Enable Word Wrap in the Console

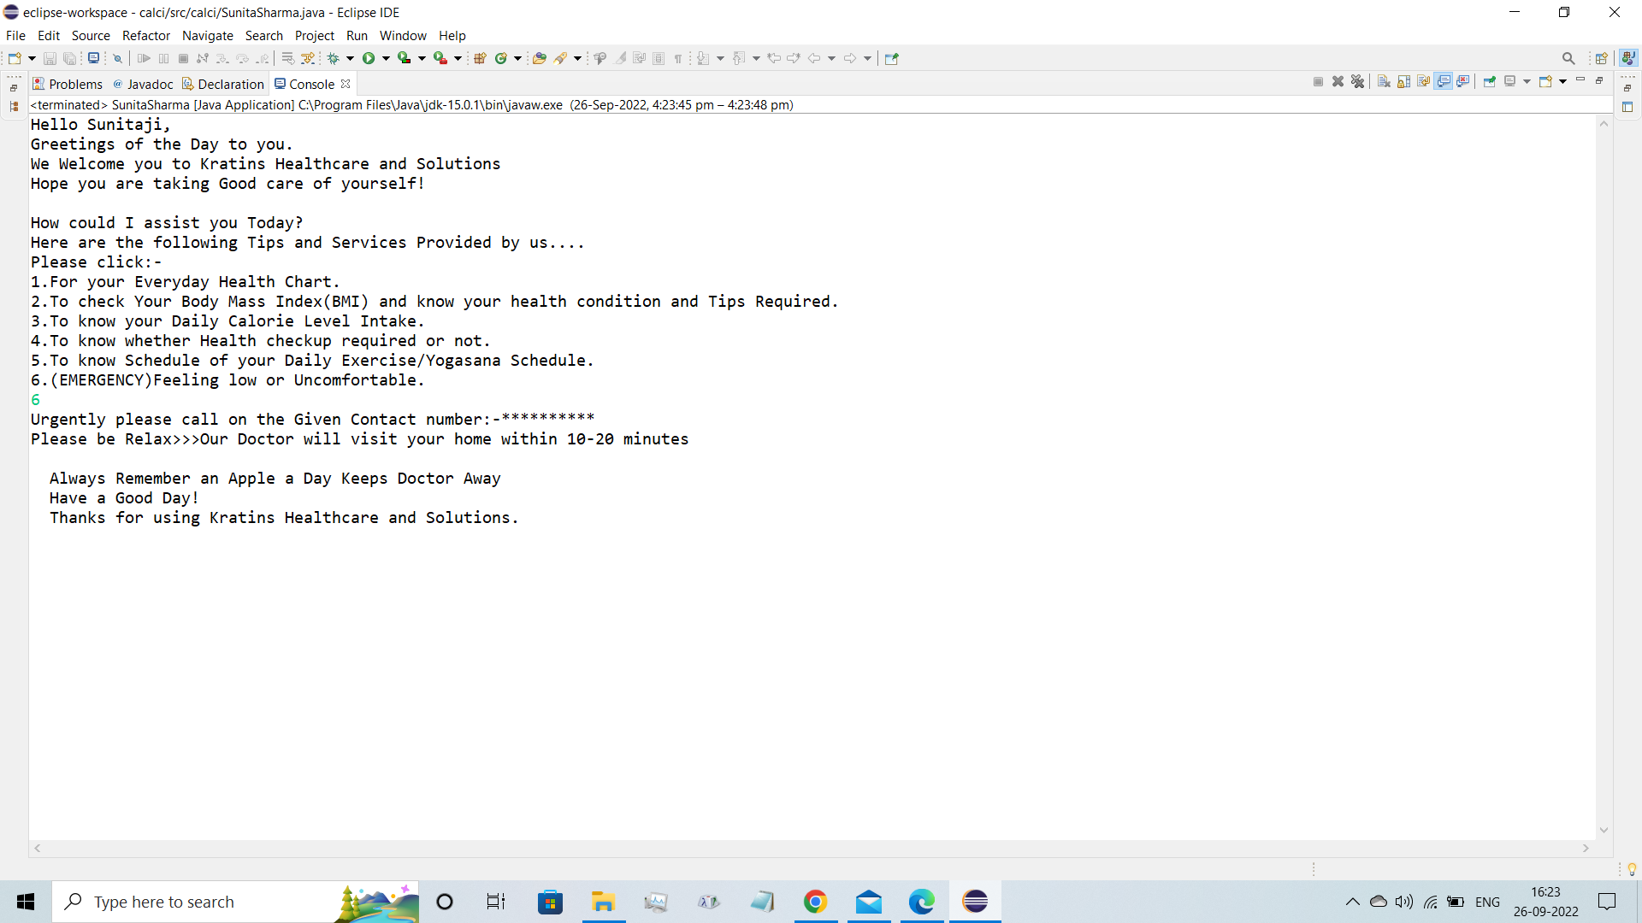pos(1423,81)
